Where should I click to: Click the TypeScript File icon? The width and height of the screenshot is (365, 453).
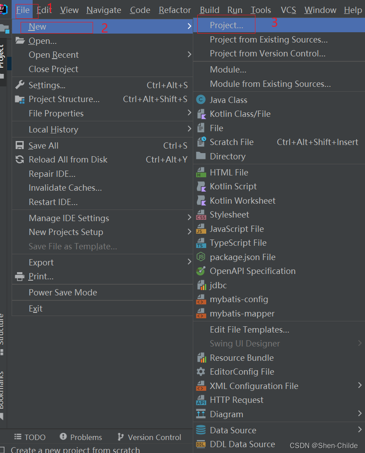(x=201, y=243)
